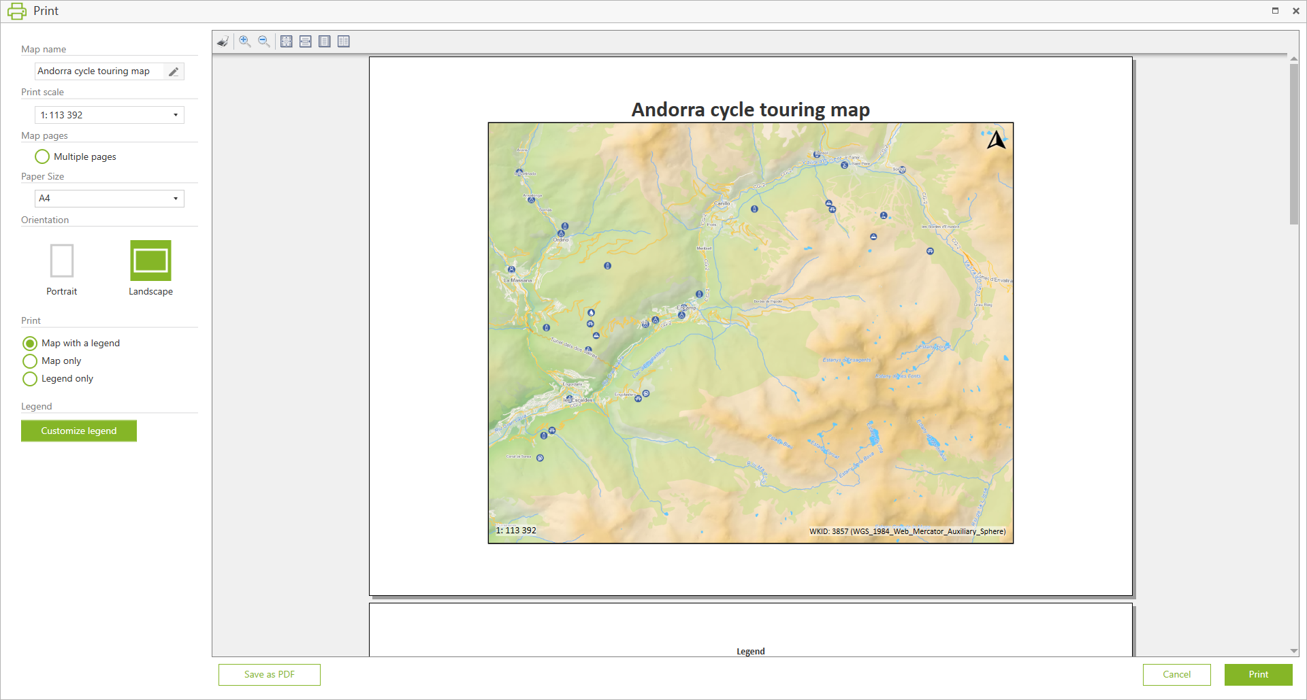Open the Print scale dropdown
This screenshot has width=1307, height=700.
[176, 115]
